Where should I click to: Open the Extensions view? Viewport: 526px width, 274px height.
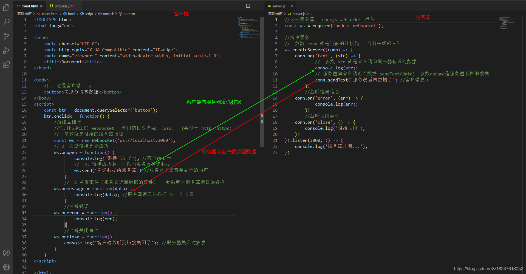pos(6,65)
